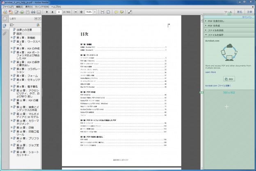
Task: Expand the 第 15 章 印刷 bookmark node
Action: [11, 127]
